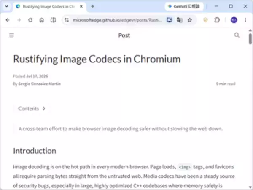Expand the Contents section
Screen dimensions: 253x190
[32, 109]
